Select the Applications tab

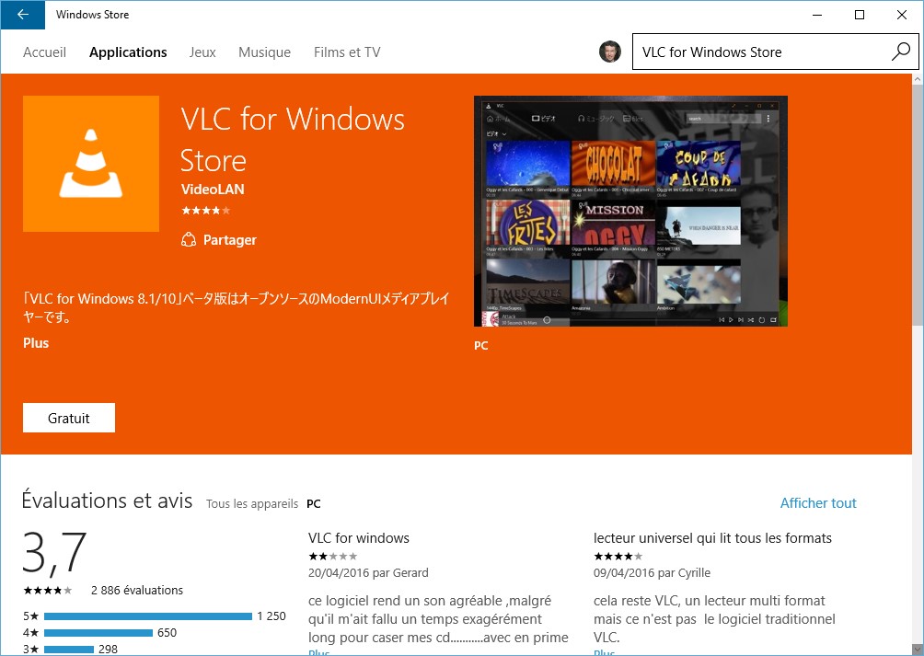(128, 52)
